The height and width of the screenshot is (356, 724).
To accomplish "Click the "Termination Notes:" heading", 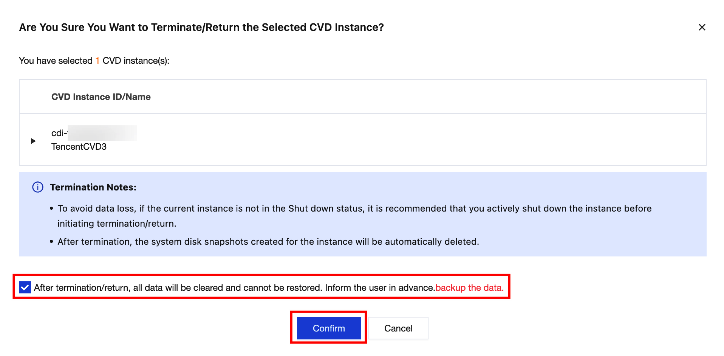I will coord(93,187).
